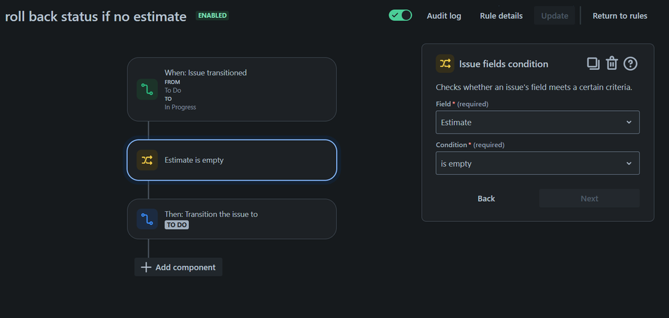Image resolution: width=669 pixels, height=318 pixels.
Task: Click the Update button
Action: 554,16
